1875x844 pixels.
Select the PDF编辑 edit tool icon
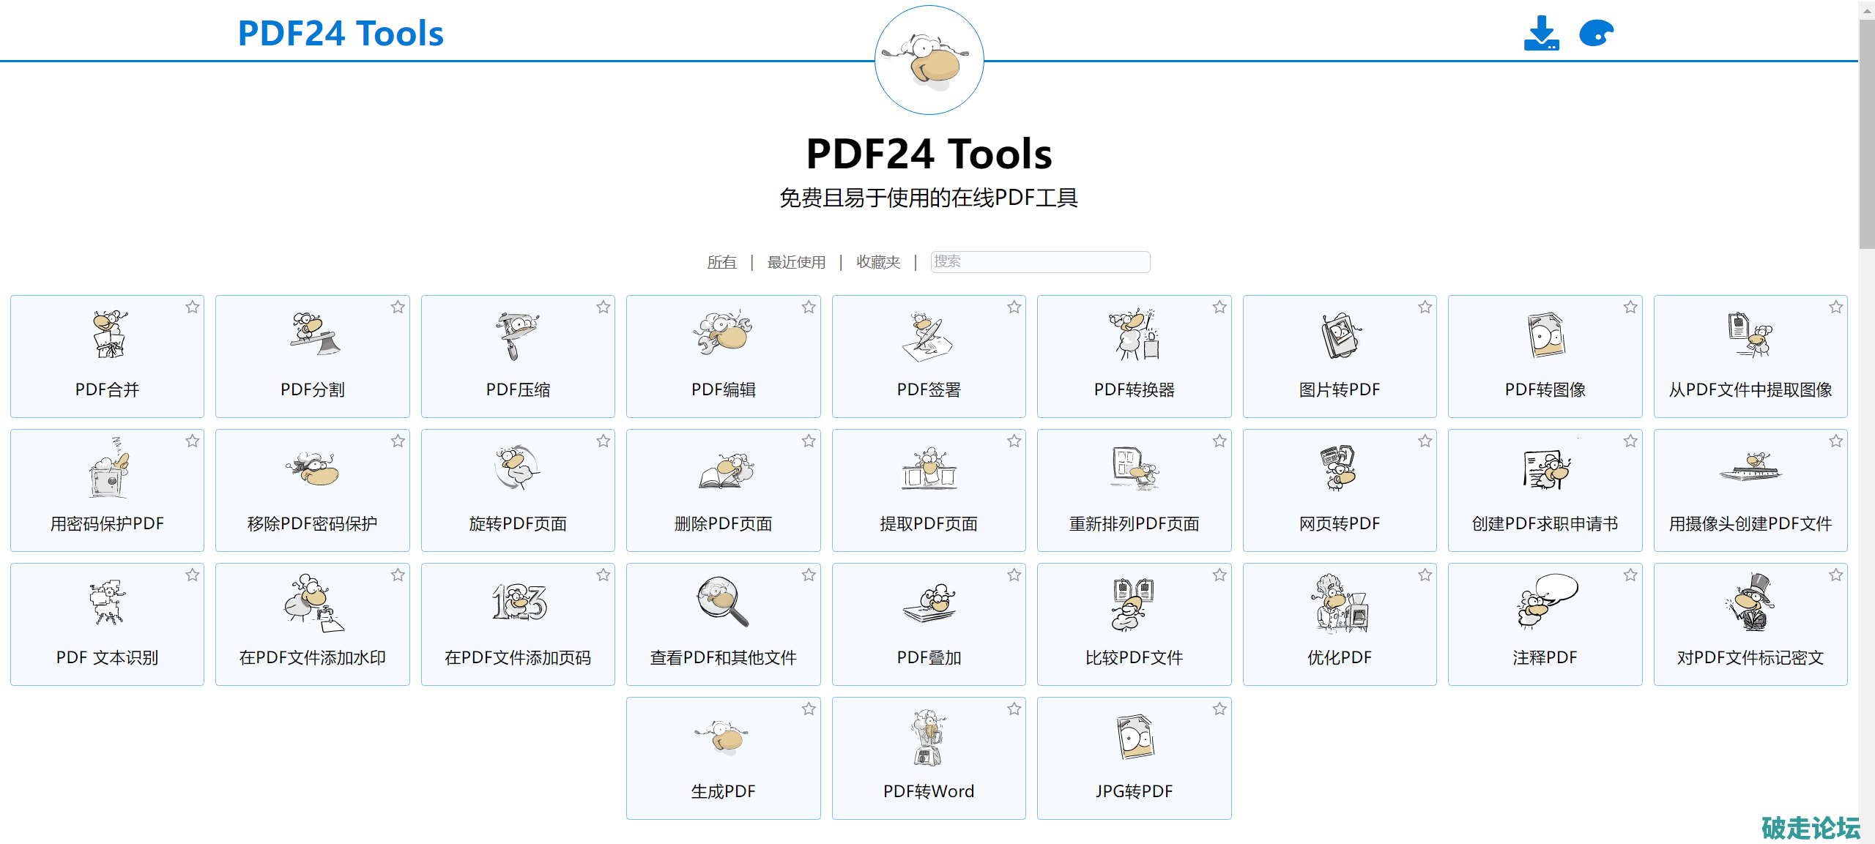tap(724, 333)
